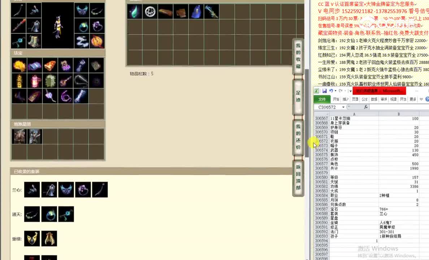Switch to the 文件 ribbon tab

[x=322, y=99]
